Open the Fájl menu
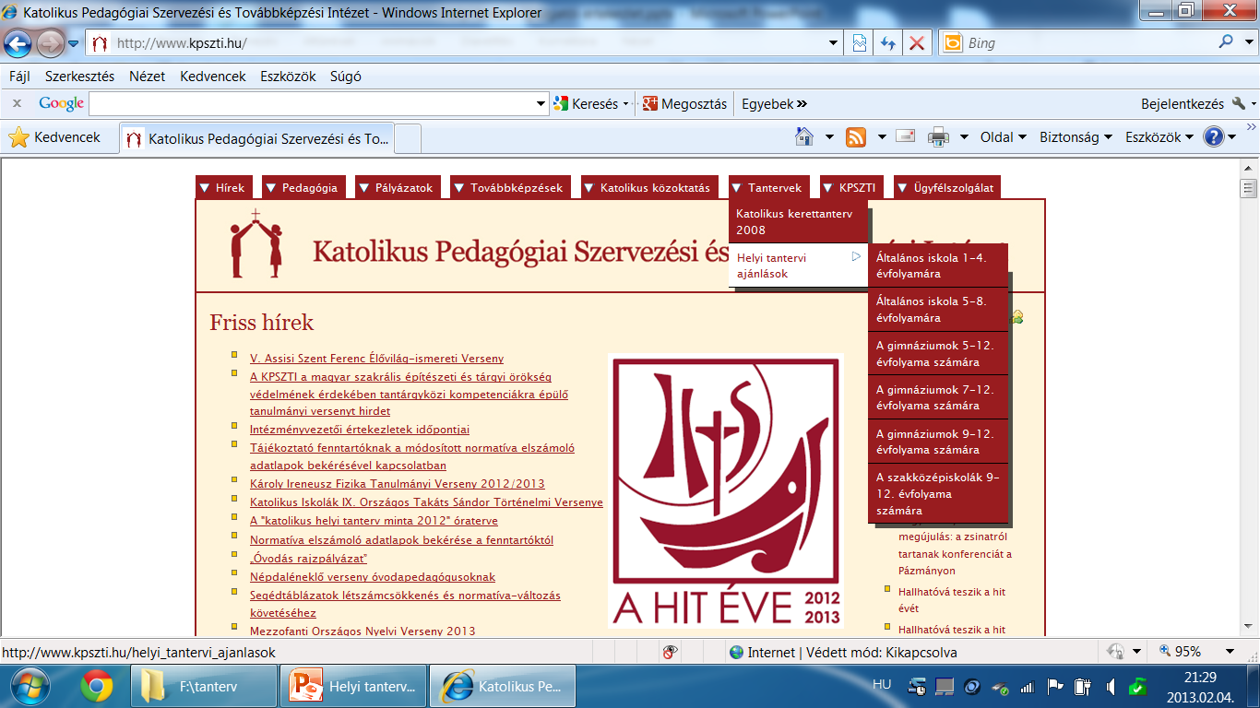This screenshot has width=1260, height=708. tap(19, 77)
